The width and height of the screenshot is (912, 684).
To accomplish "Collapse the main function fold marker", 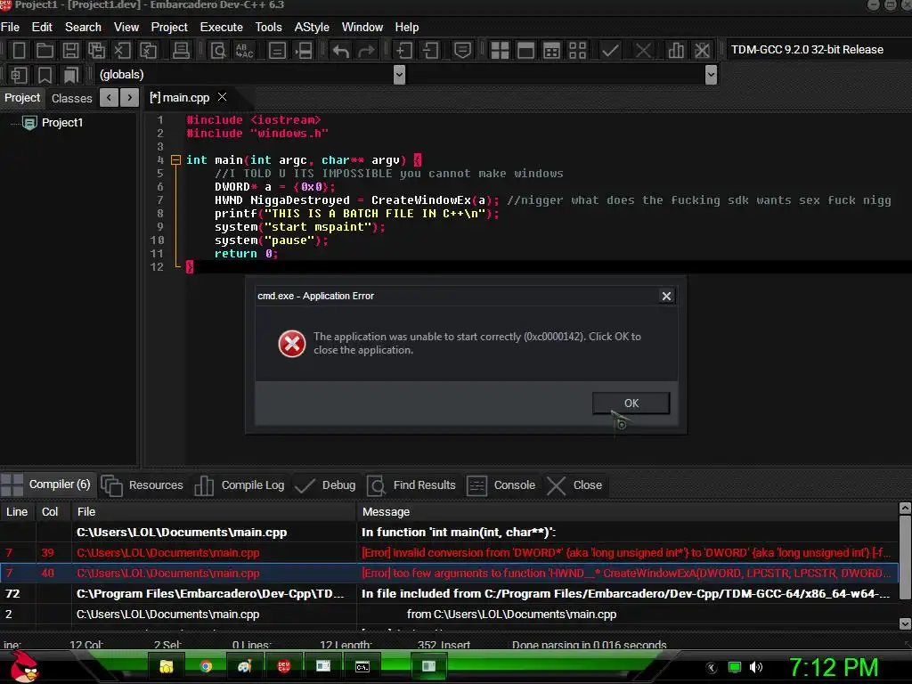I will point(175,160).
